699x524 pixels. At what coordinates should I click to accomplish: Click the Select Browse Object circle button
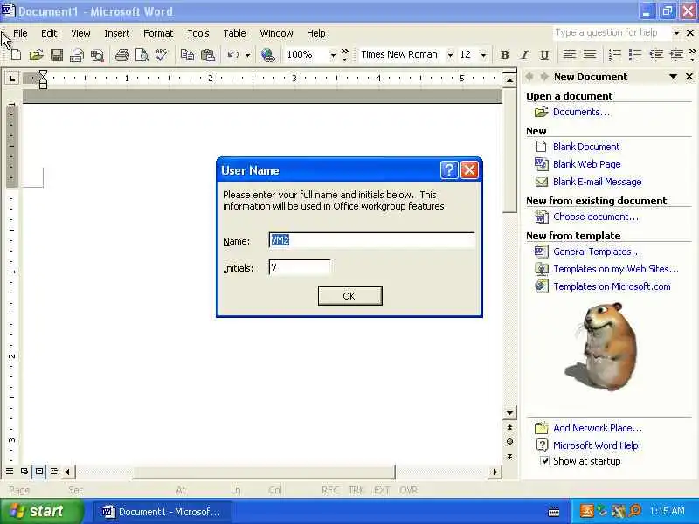509,442
